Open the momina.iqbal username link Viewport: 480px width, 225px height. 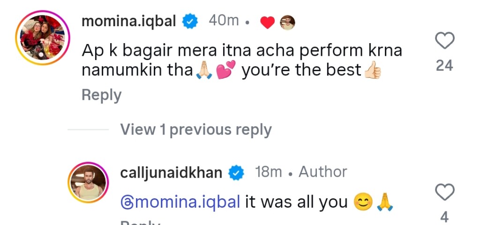pos(129,21)
